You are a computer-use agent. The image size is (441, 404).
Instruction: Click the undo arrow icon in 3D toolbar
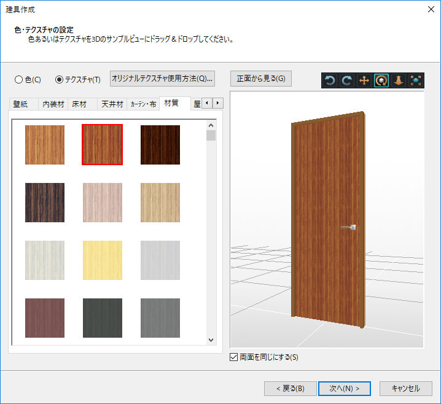click(330, 80)
